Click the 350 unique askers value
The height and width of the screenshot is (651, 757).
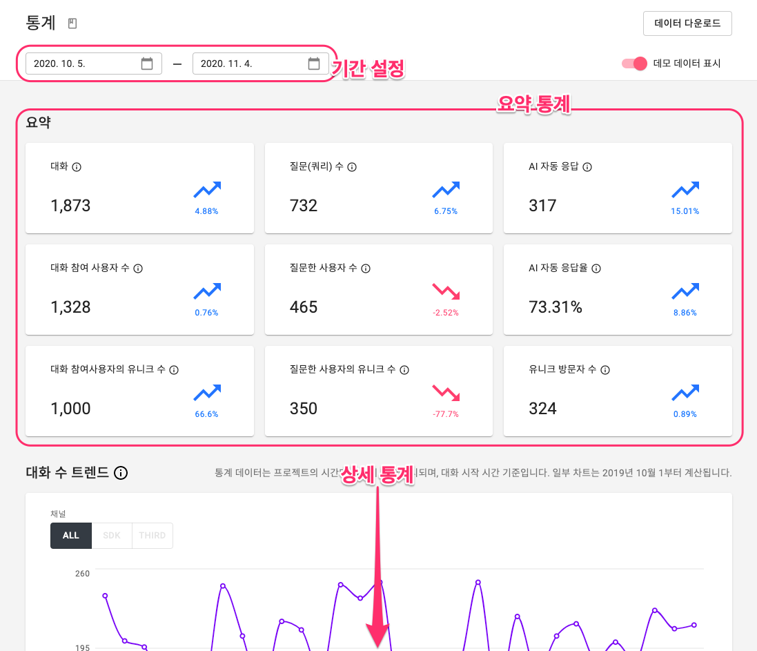[x=304, y=409]
